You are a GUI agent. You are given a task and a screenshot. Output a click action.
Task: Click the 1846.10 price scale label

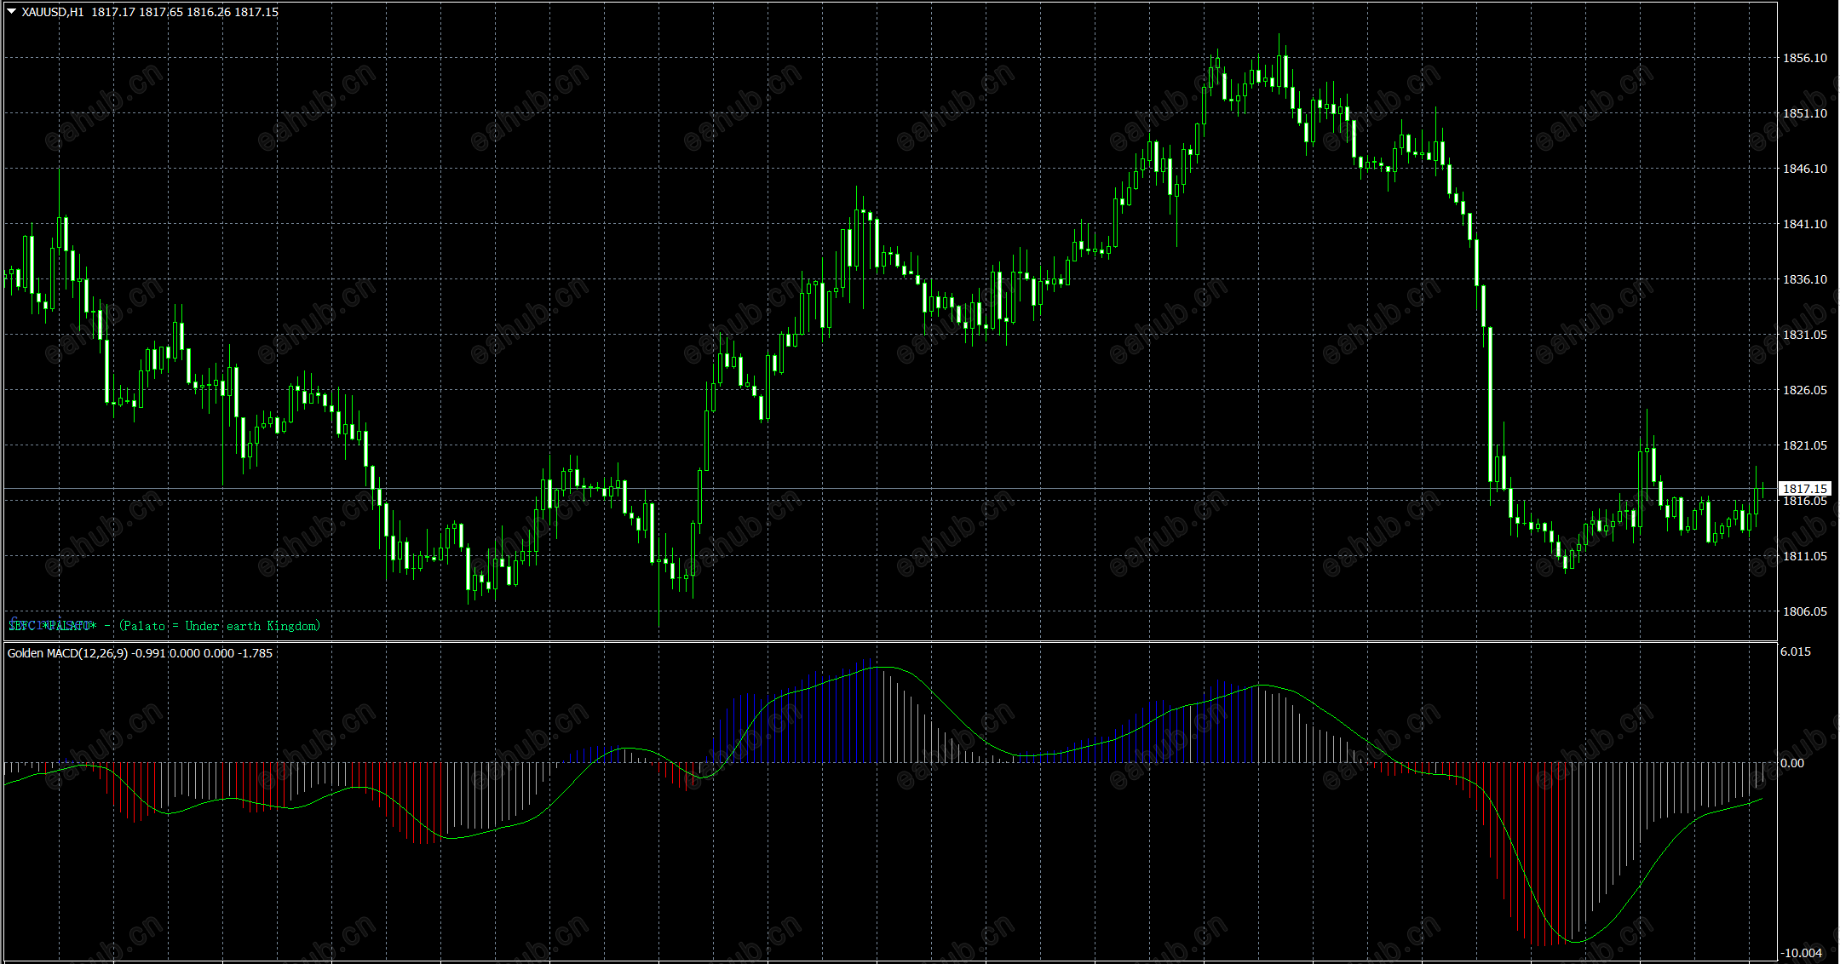1804,169
